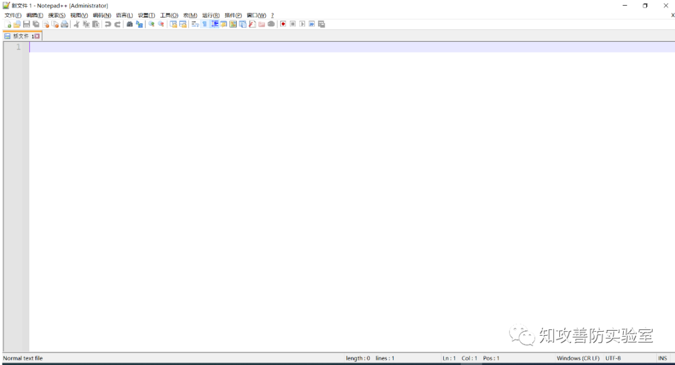The height and width of the screenshot is (365, 675).
Task: Toggle word wrap in toolbar
Action: [x=195, y=24]
